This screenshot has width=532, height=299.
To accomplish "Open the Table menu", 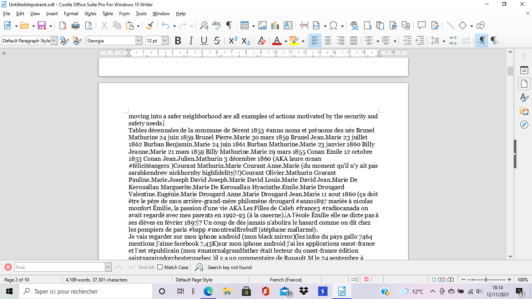I will [x=108, y=14].
